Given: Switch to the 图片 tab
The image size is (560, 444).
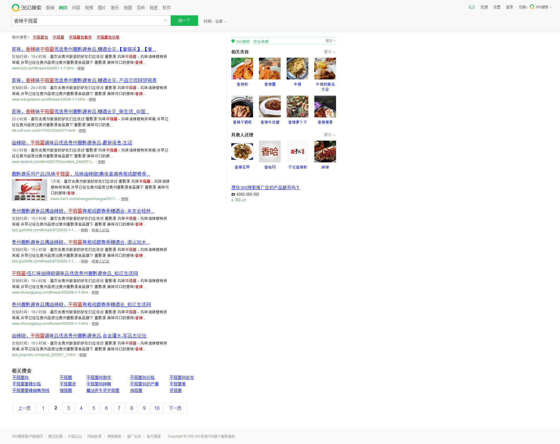Looking at the screenshot, I should [x=102, y=8].
